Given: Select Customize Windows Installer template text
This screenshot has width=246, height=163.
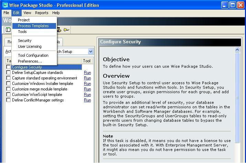Looking at the screenshot, I should coord(43,84).
